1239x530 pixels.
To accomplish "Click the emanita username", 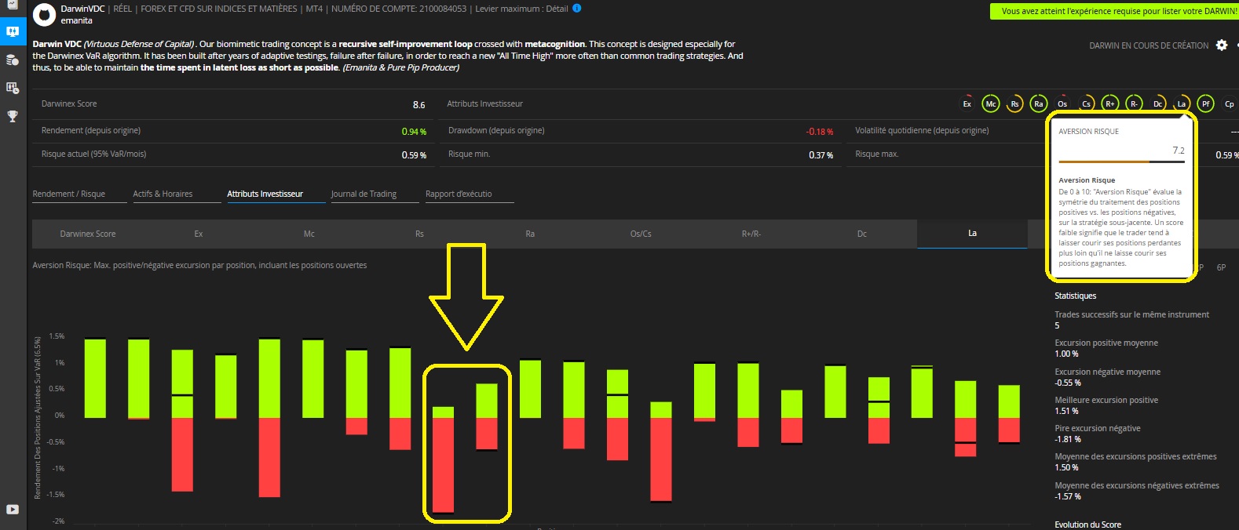I will click(76, 20).
